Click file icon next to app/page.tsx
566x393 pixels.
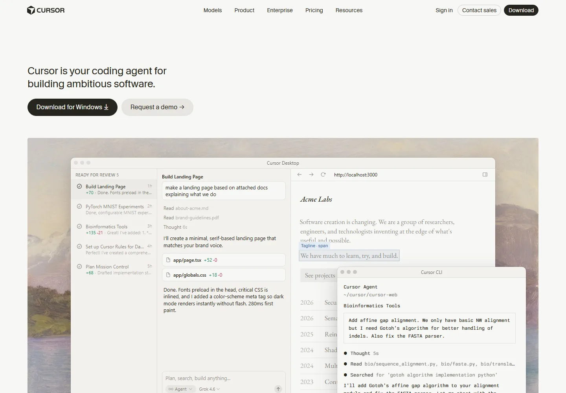168,260
